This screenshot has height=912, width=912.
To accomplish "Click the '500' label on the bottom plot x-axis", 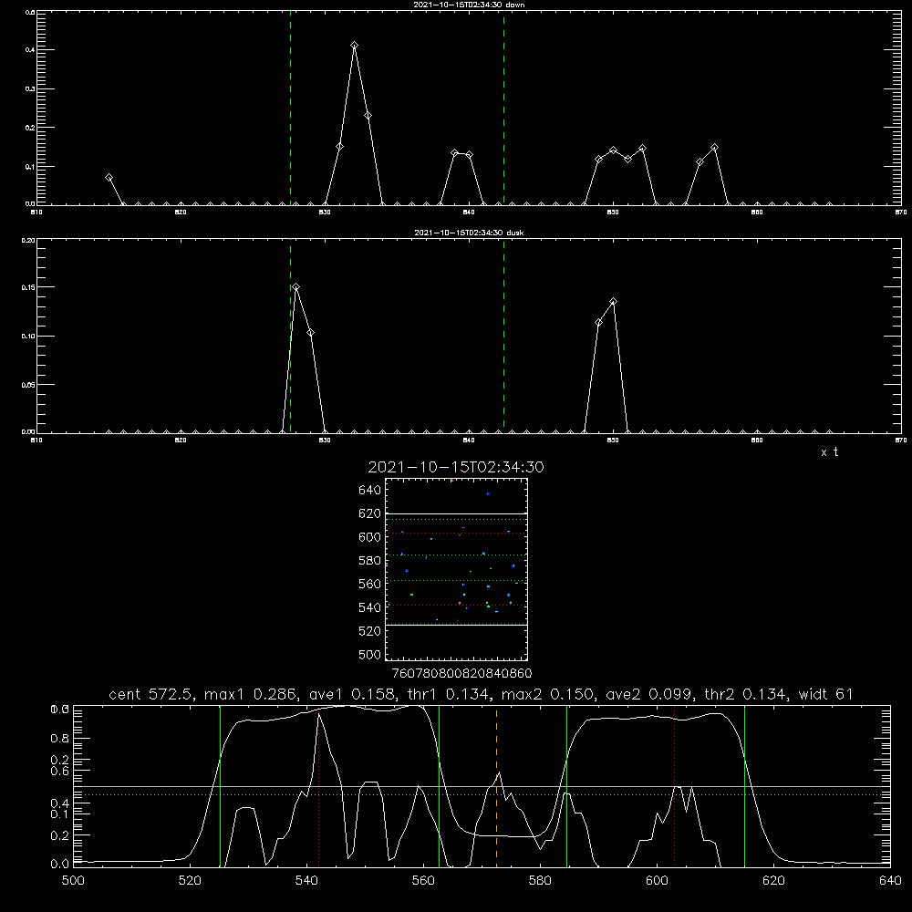I will point(73,881).
